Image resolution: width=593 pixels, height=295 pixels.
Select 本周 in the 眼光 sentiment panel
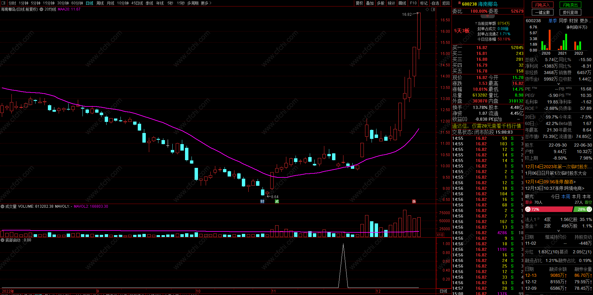tap(566, 197)
